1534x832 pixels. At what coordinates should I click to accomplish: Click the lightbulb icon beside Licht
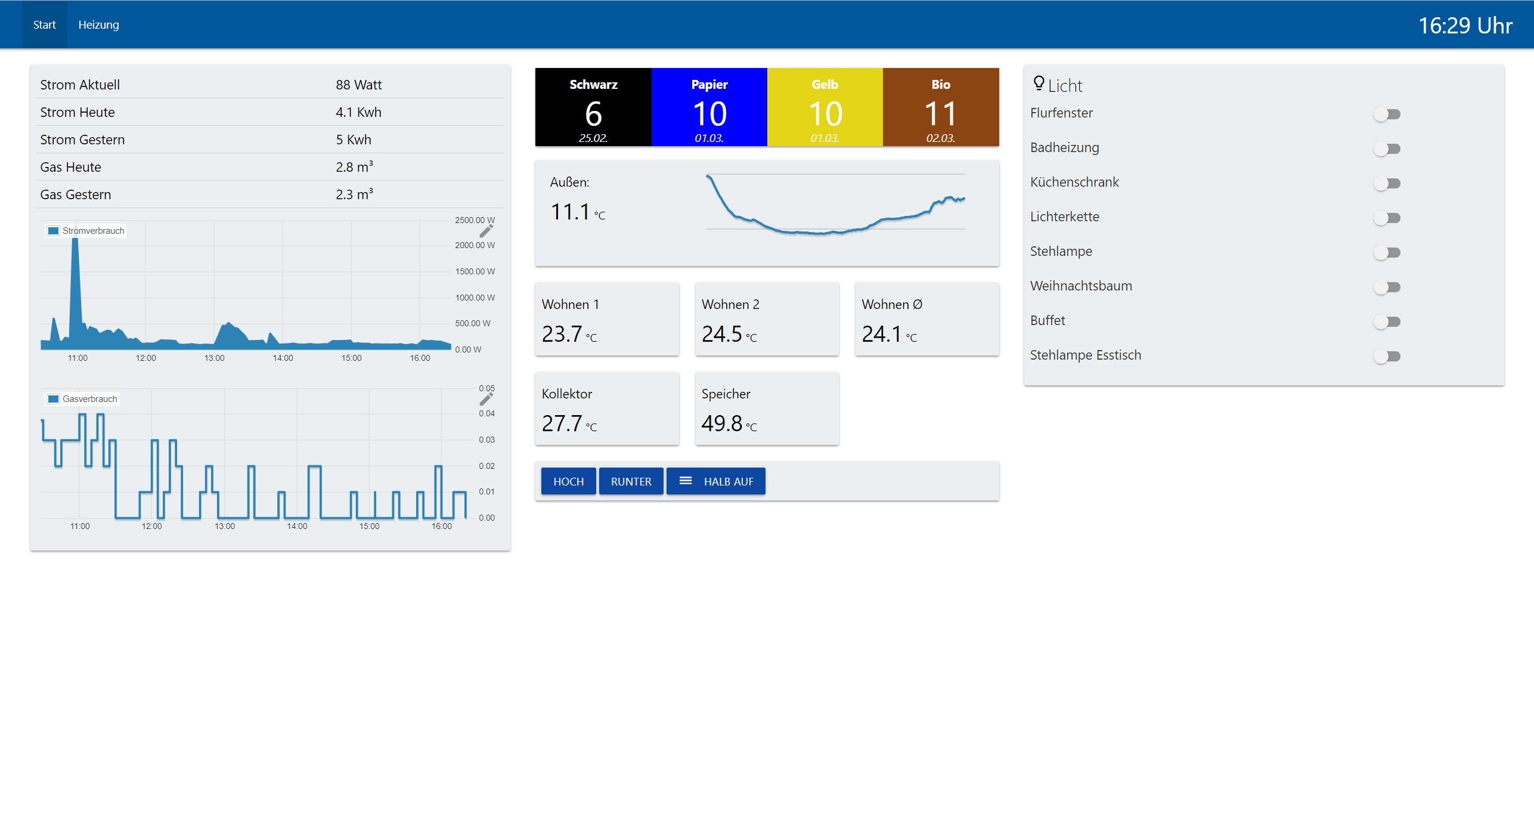click(x=1039, y=83)
